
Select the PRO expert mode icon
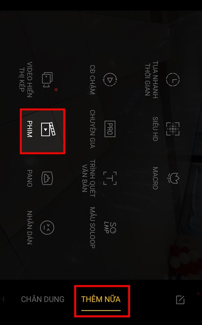click(110, 129)
